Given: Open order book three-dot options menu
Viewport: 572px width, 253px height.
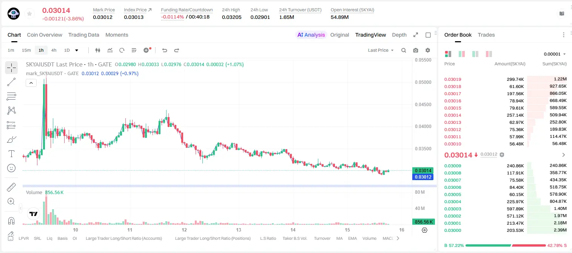Looking at the screenshot, I should click(564, 35).
